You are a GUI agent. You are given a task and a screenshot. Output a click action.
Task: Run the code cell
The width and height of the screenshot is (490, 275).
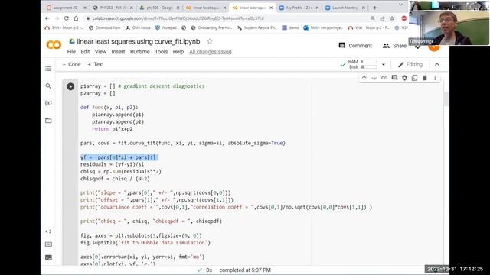click(70, 86)
